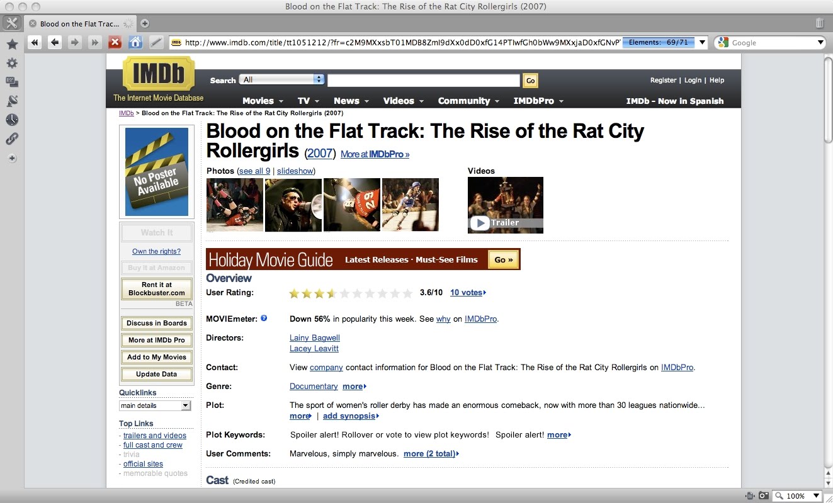Viewport: 833px width, 503px height.
Task: Toggle fit-to-width icon in the status bar
Action: 750,496
